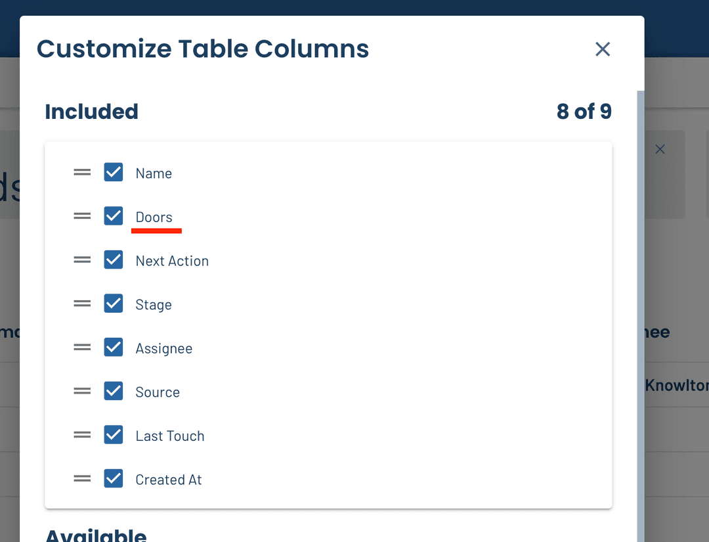Deselect the Assignee column checkbox

(114, 348)
